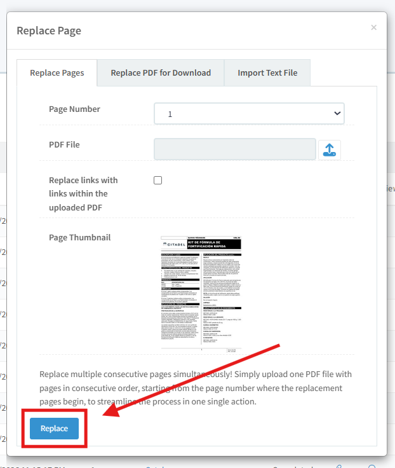Click the page thumbnail preview image
Screen dimensions: 395x468
pos(201,294)
